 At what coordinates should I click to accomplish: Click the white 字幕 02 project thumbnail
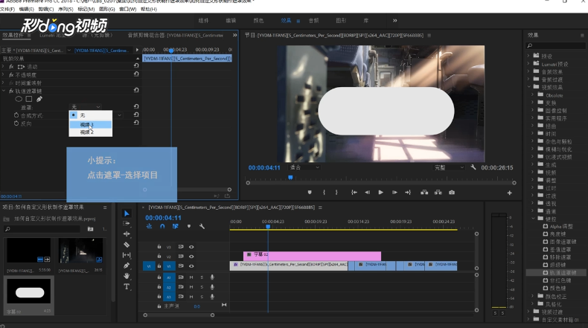(29, 292)
